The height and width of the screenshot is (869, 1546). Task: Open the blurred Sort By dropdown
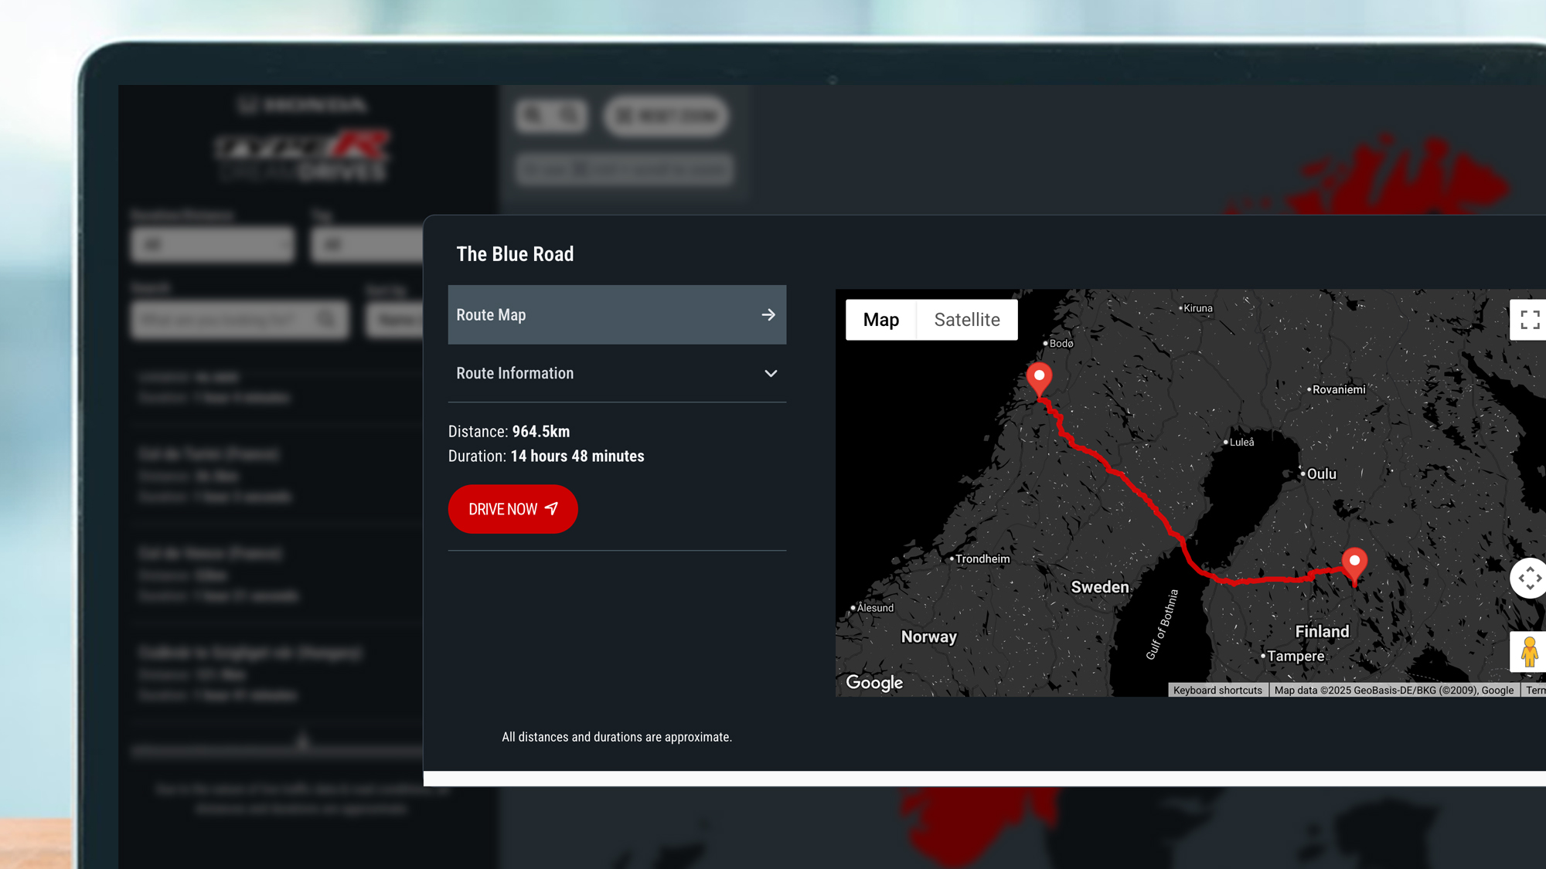(x=396, y=319)
